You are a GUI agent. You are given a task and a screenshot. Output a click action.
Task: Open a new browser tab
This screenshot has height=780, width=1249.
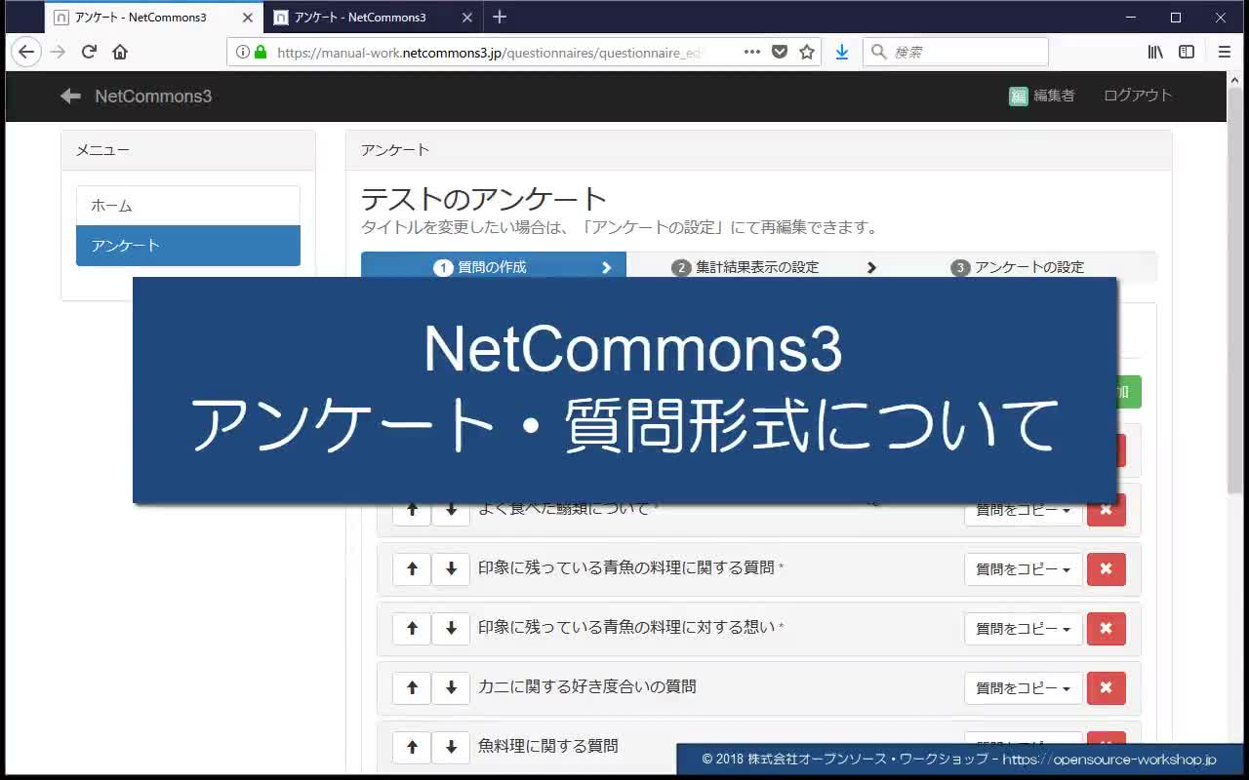tap(500, 17)
